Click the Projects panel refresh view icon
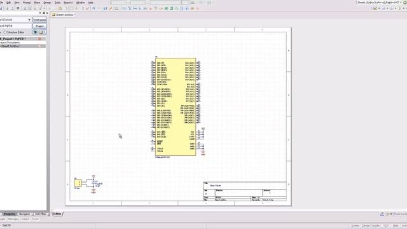 point(36,32)
